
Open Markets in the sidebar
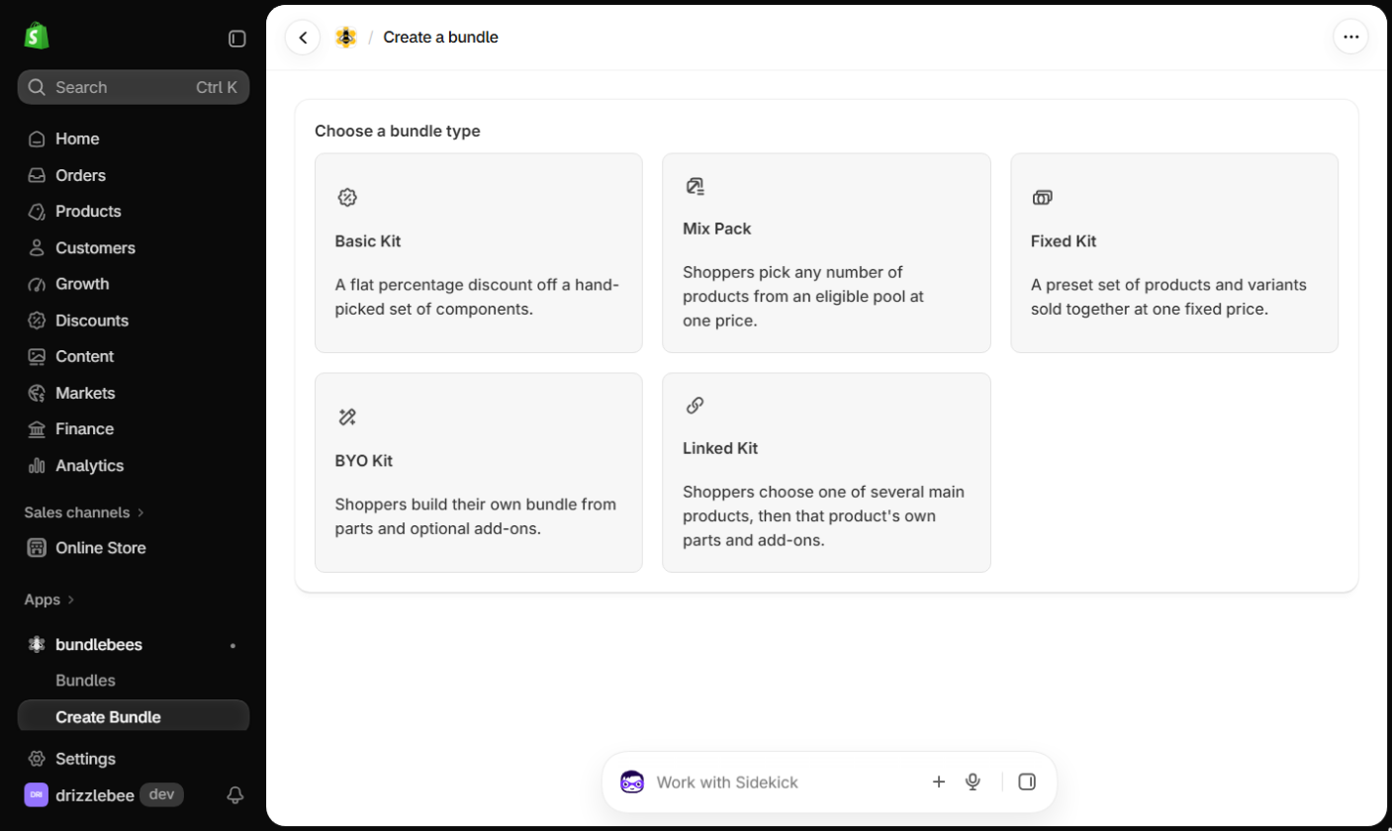click(x=134, y=393)
